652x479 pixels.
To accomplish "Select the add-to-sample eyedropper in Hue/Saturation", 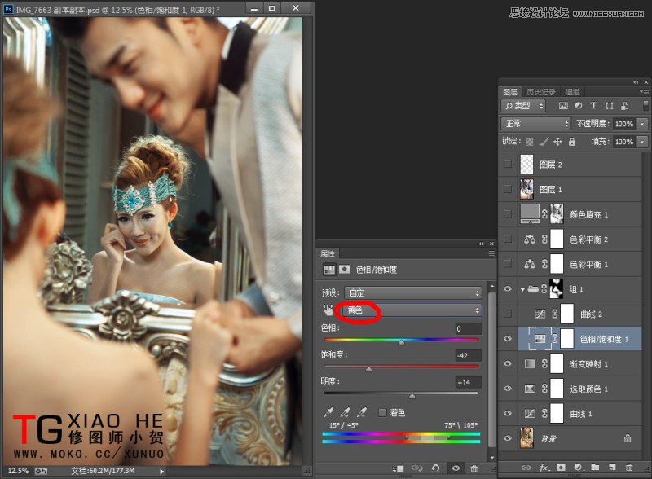I will coord(346,413).
